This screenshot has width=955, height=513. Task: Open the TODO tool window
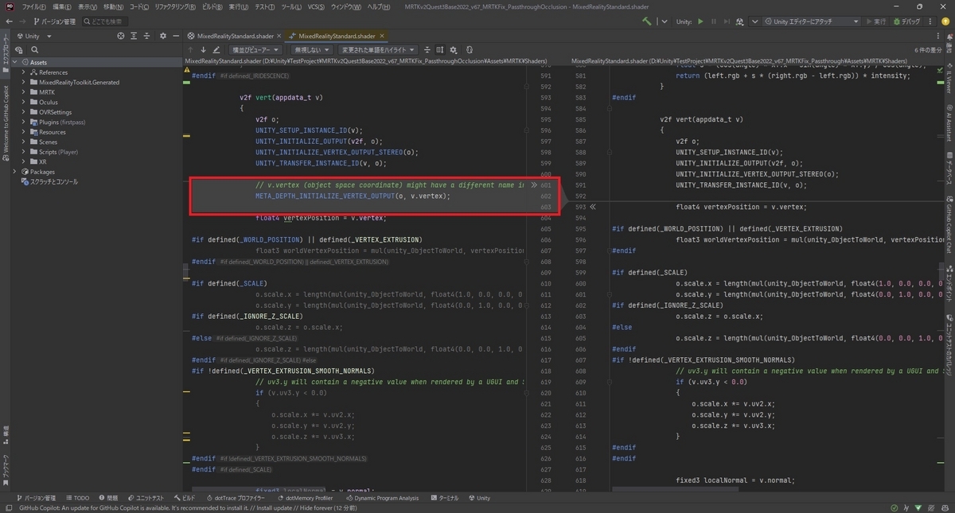tap(77, 498)
